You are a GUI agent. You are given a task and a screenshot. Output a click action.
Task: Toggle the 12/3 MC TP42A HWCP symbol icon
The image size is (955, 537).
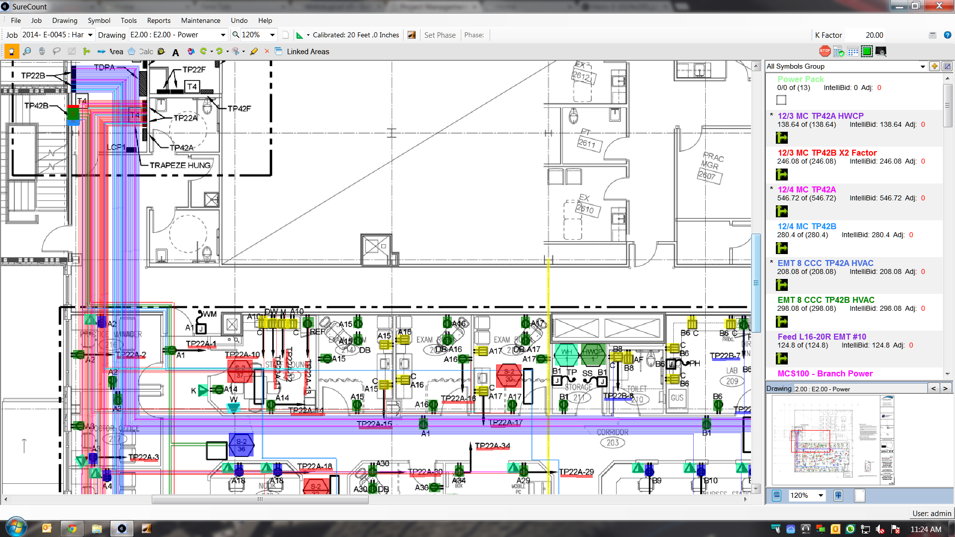click(782, 138)
